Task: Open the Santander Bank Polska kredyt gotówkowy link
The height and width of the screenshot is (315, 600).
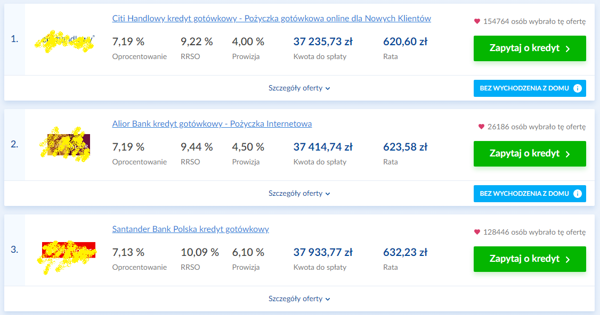Action: 190,229
